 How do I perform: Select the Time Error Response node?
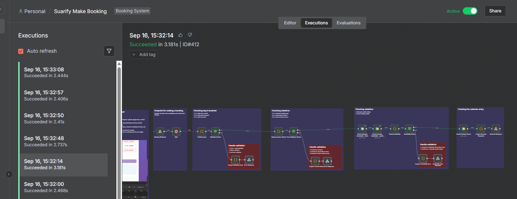pyautogui.click(x=327, y=161)
